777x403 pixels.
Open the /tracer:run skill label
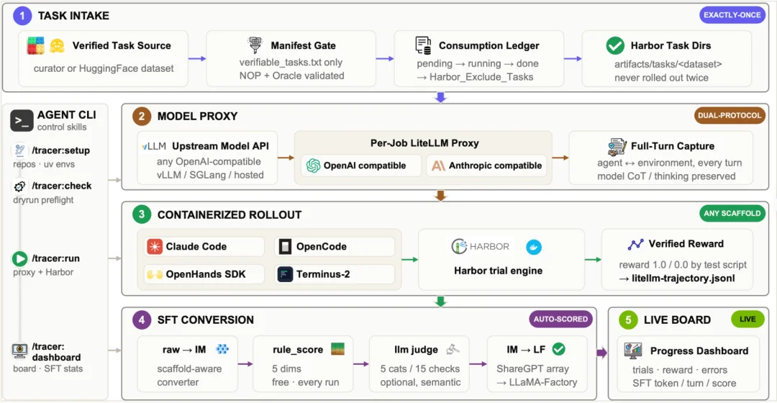pos(55,258)
